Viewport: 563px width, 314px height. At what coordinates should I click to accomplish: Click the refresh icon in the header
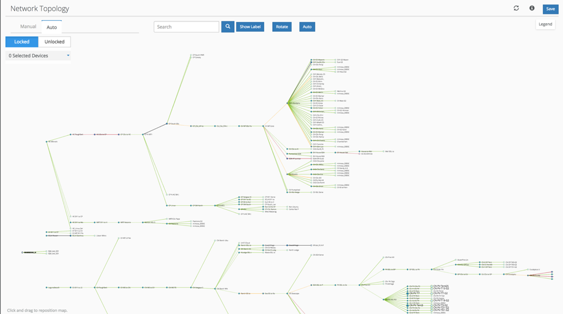point(516,8)
